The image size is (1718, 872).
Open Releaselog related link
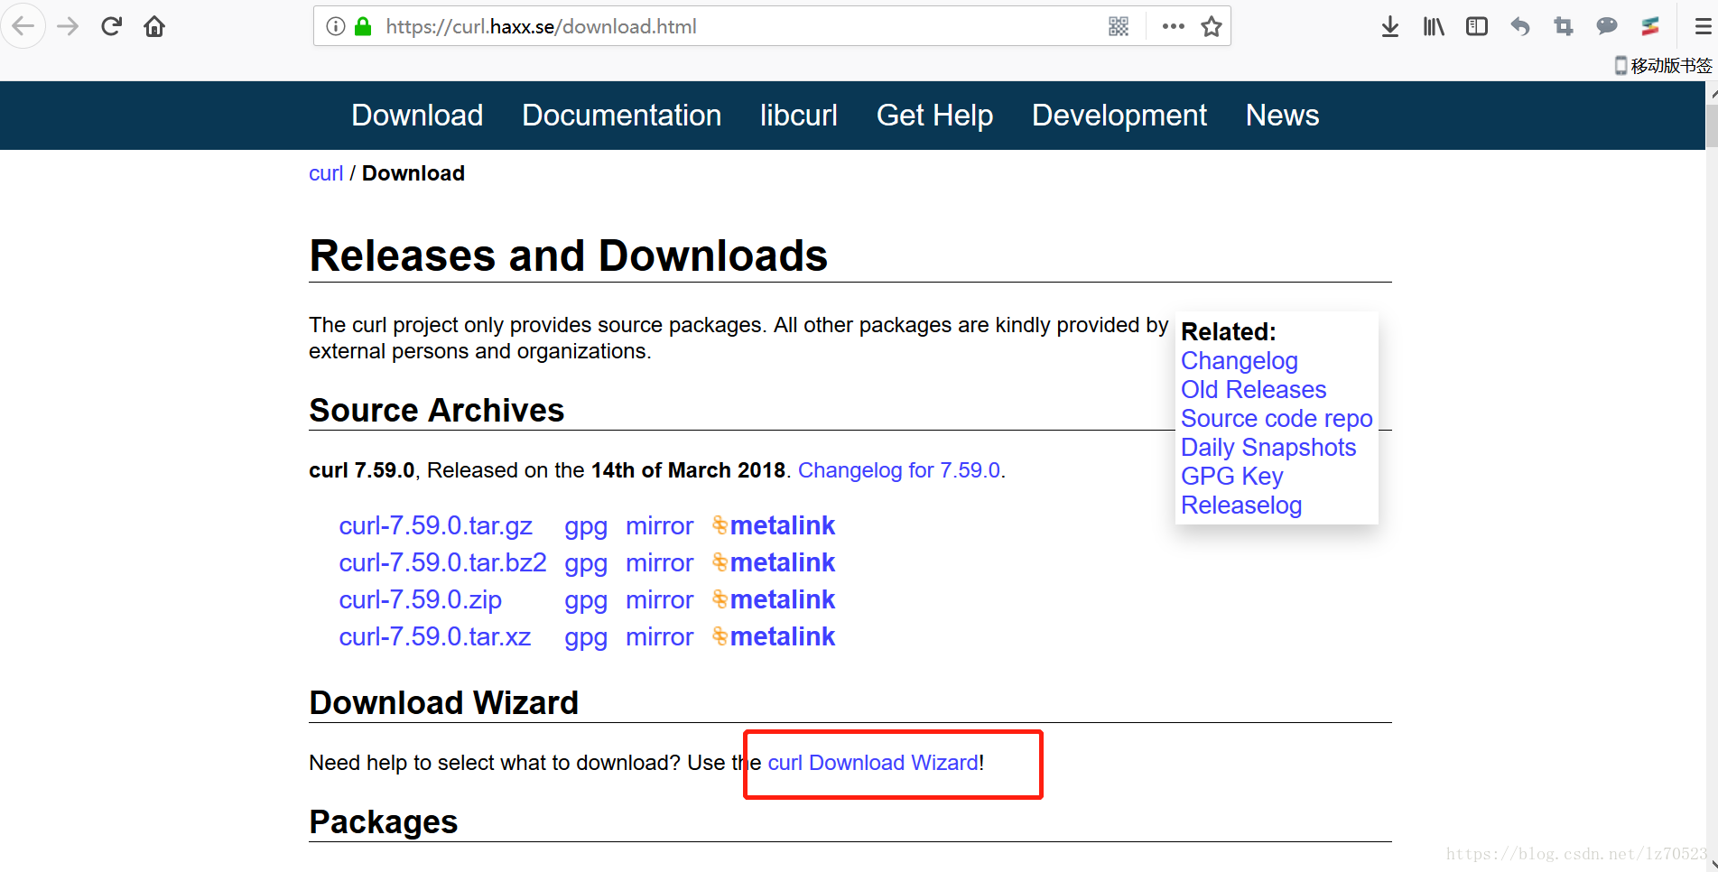click(1241, 506)
